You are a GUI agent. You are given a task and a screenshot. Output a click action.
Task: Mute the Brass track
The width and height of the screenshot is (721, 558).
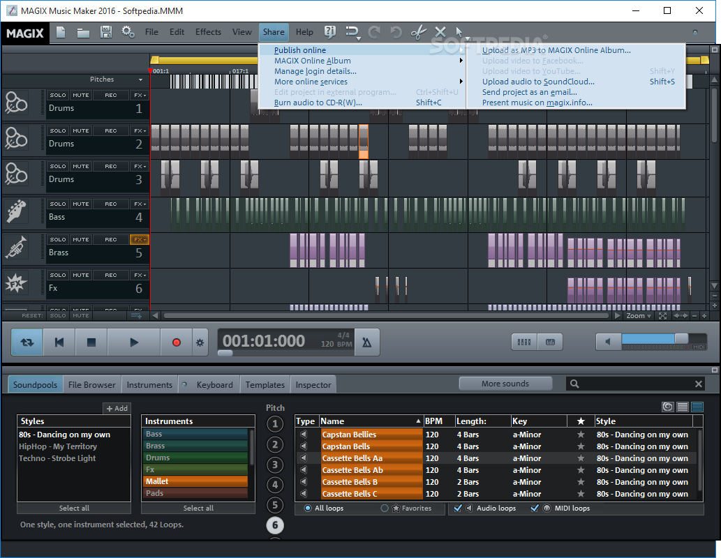point(81,239)
